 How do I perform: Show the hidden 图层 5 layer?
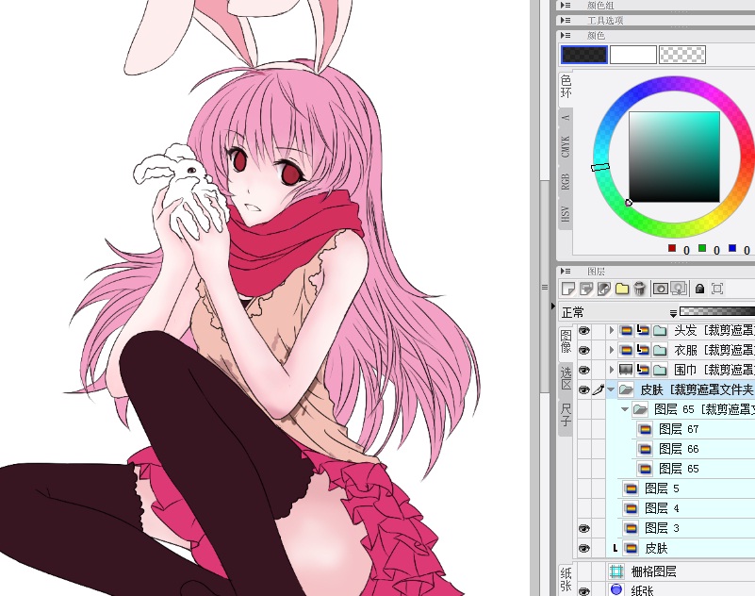click(584, 488)
